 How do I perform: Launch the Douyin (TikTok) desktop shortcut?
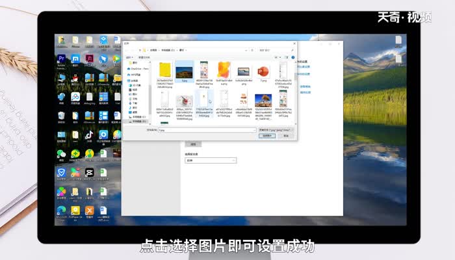(x=89, y=135)
